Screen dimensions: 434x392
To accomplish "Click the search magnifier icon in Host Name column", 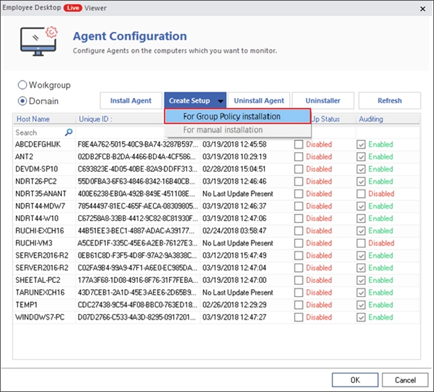I will pyautogui.click(x=68, y=132).
